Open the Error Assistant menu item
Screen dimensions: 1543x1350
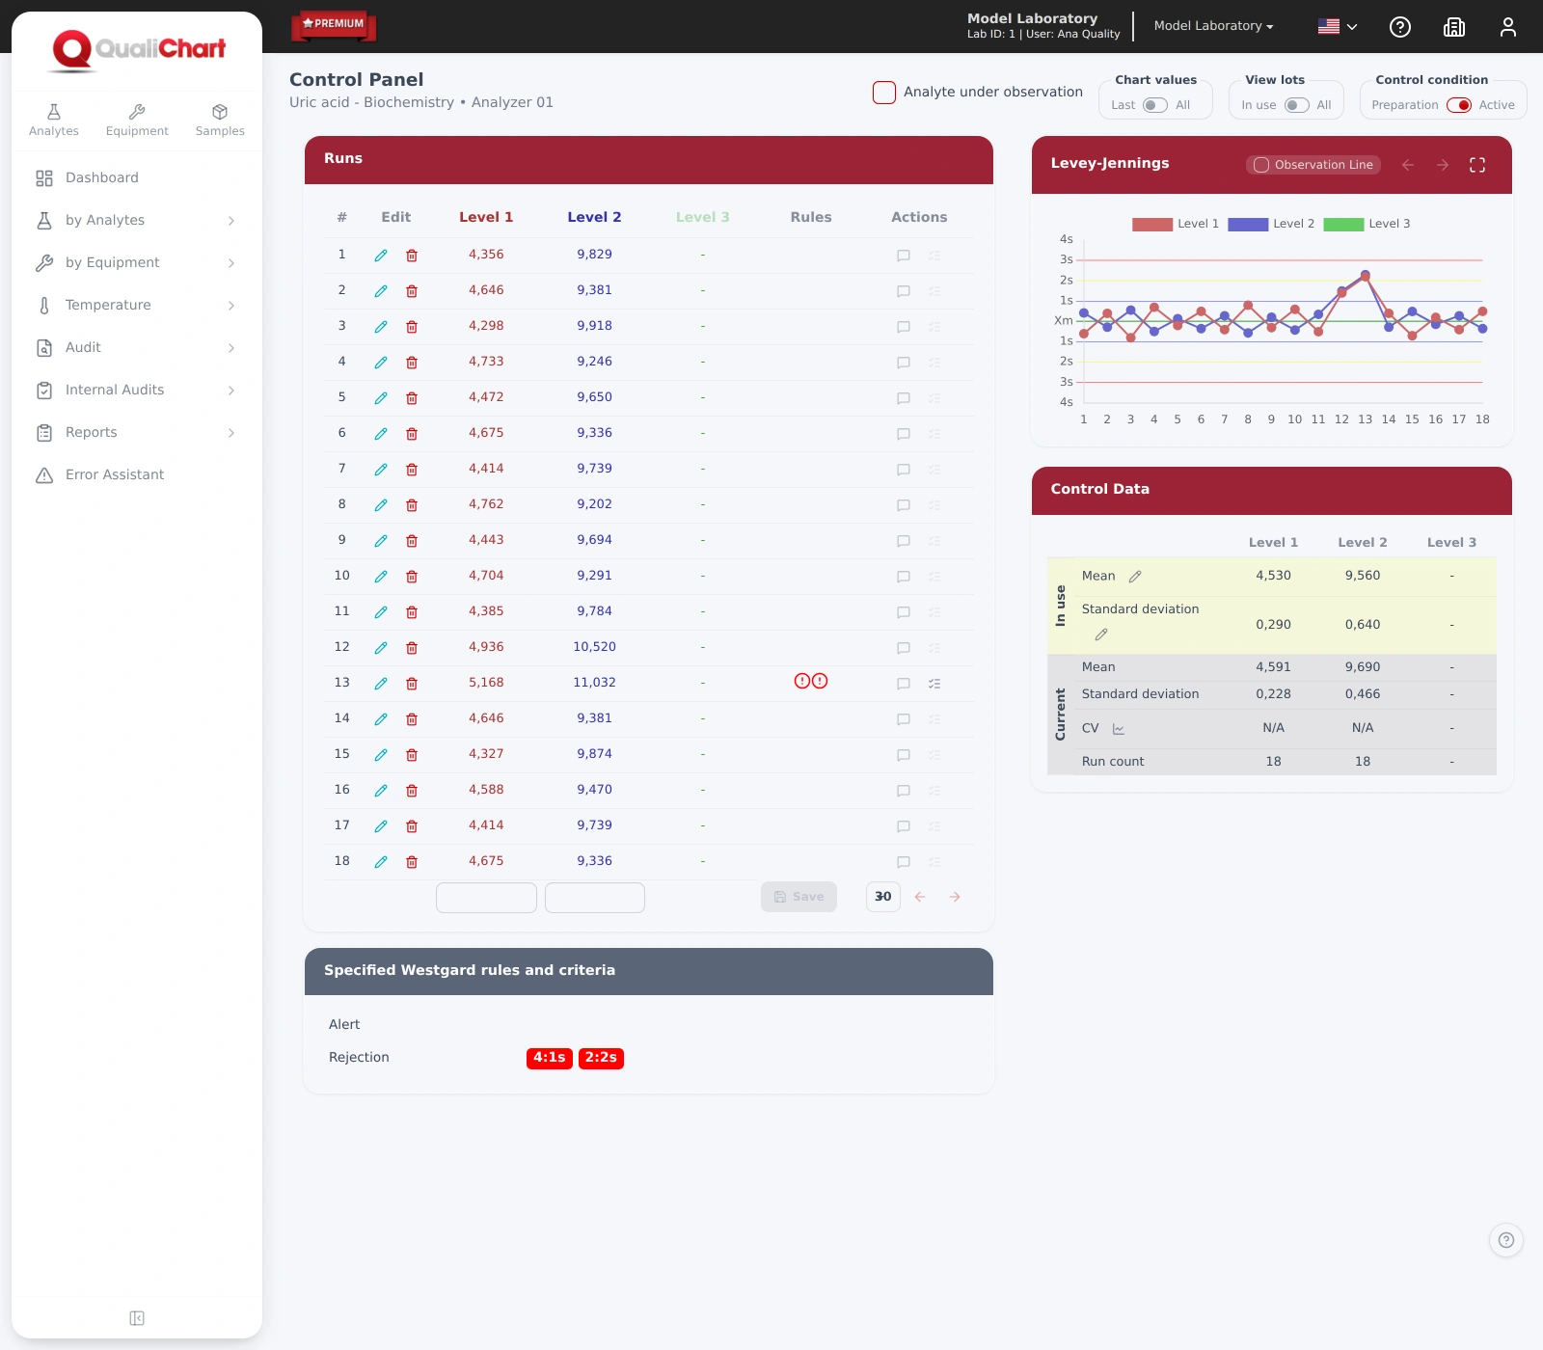pyautogui.click(x=136, y=474)
